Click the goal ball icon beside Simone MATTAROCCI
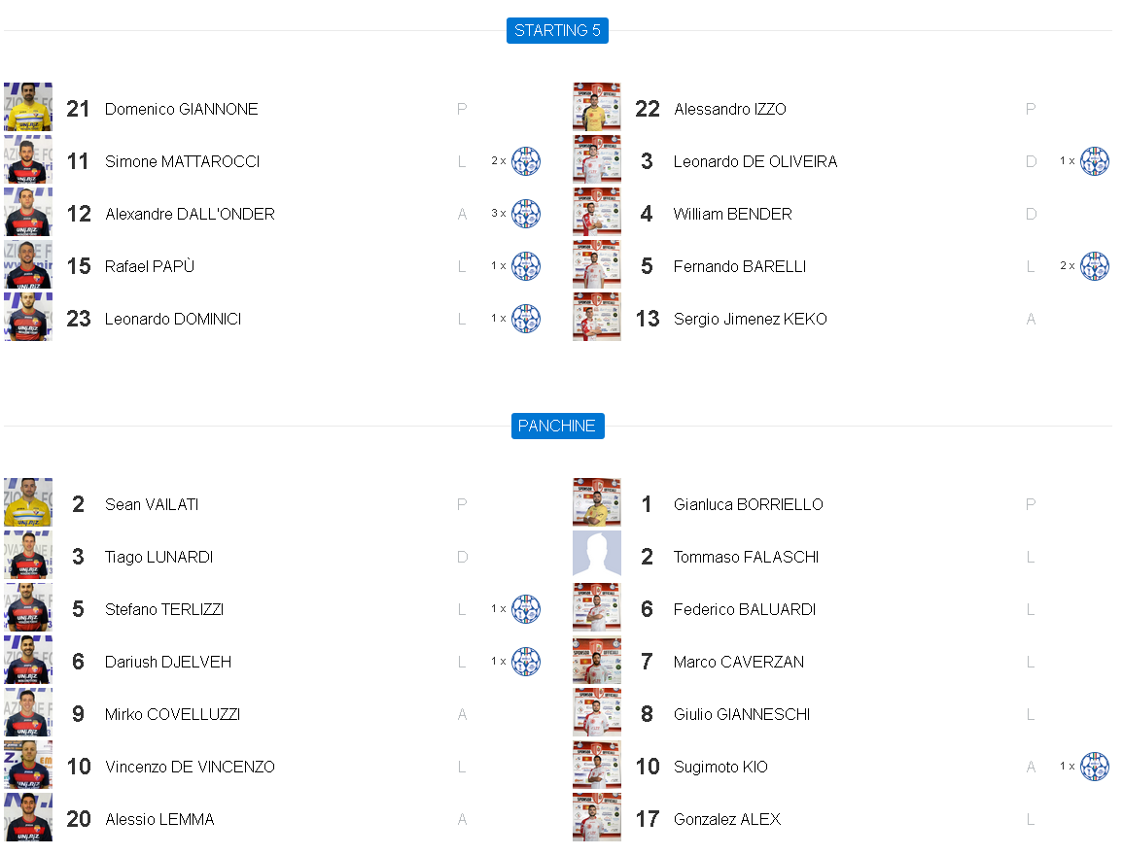 pyautogui.click(x=526, y=161)
